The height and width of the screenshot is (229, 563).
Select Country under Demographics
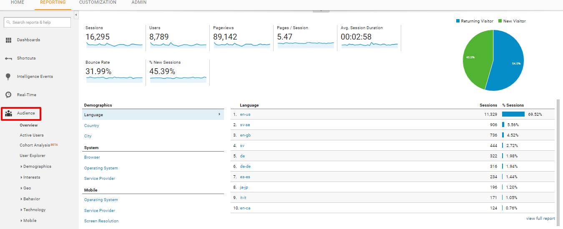click(92, 126)
